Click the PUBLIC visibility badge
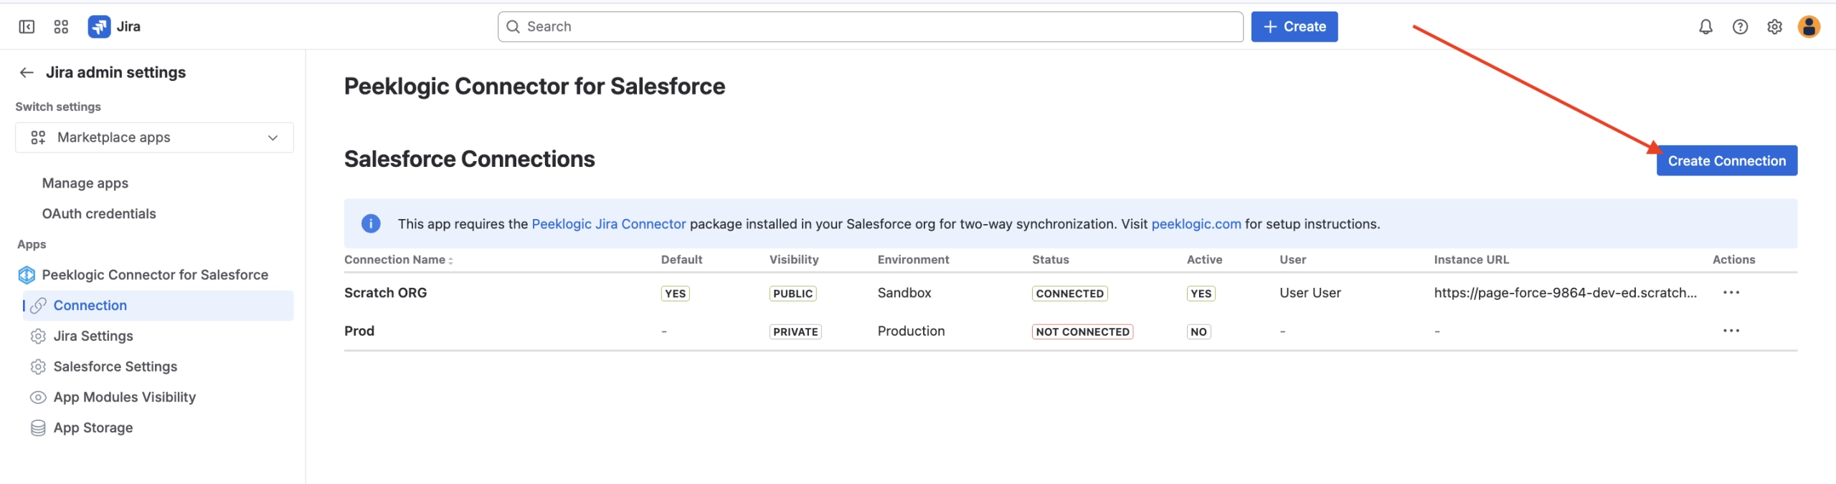 pyautogui.click(x=792, y=294)
